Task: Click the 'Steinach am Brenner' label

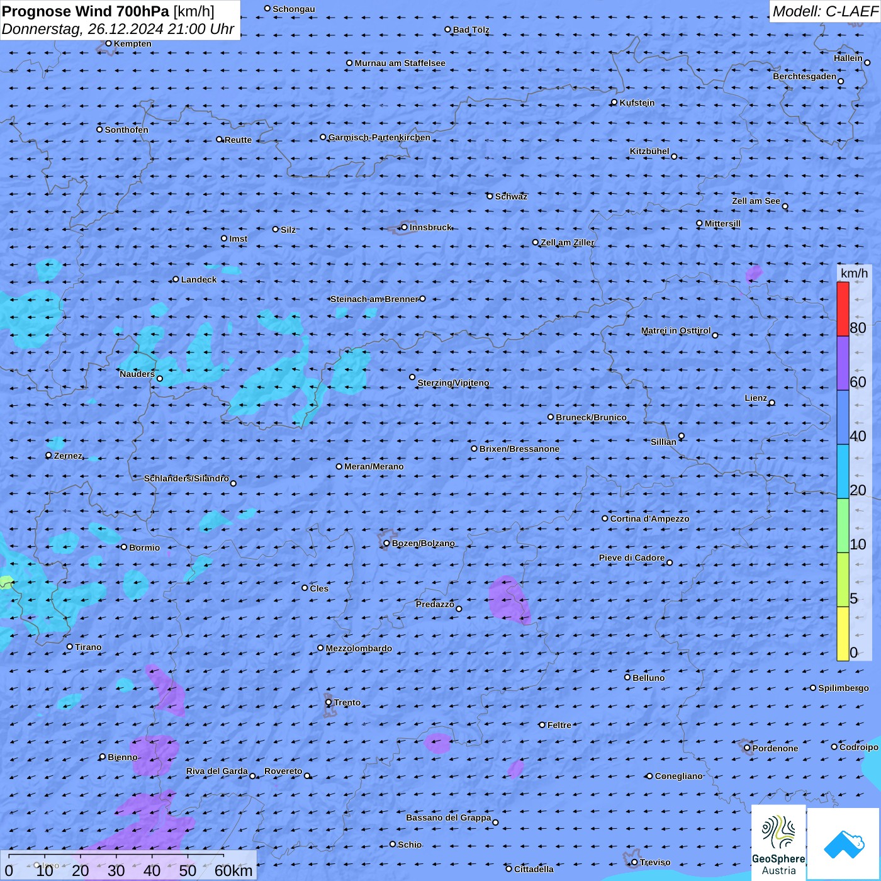Action: (374, 299)
